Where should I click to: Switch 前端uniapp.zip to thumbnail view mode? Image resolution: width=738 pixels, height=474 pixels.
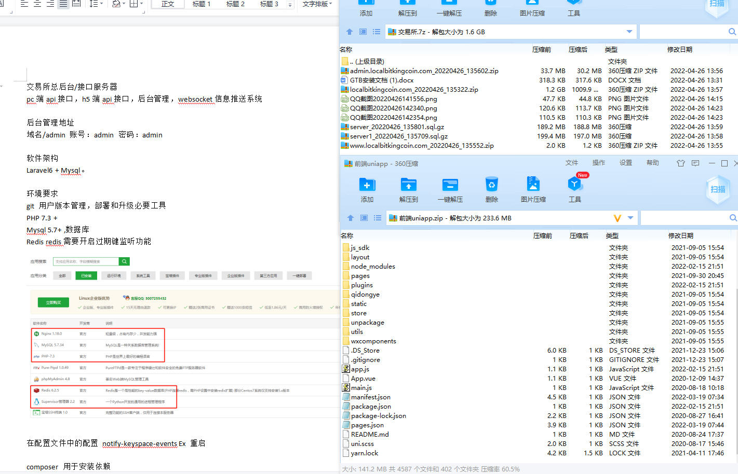(364, 218)
